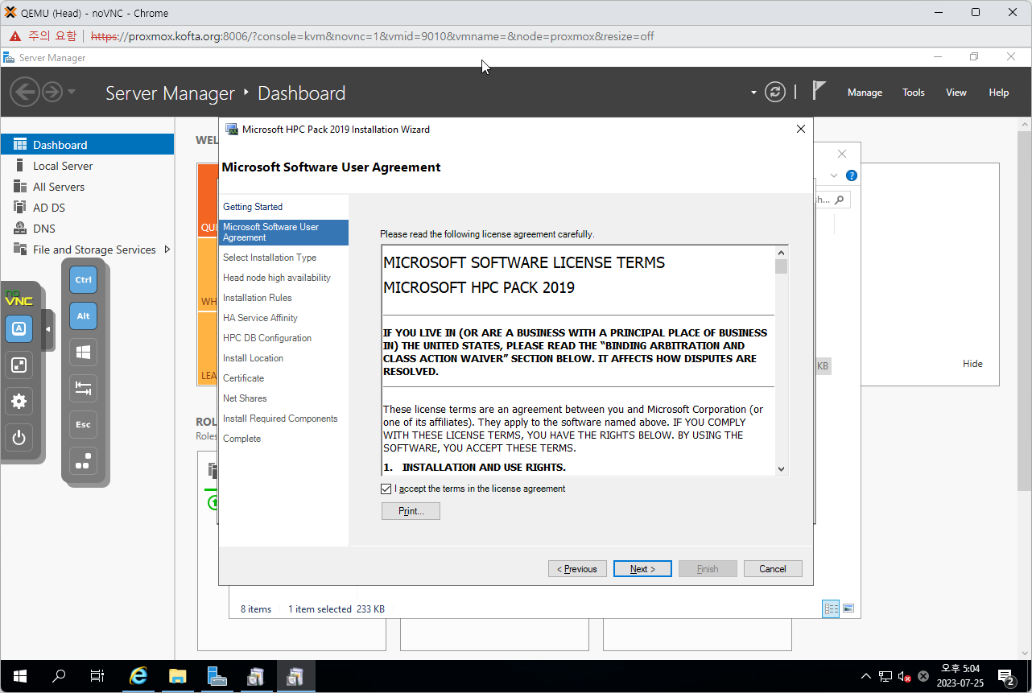Viewport: 1032px width, 693px height.
Task: Click the license text scrollbar down arrow
Action: click(x=781, y=468)
